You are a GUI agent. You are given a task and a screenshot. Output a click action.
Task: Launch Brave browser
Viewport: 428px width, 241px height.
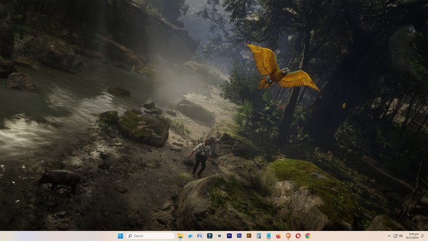pos(288,236)
